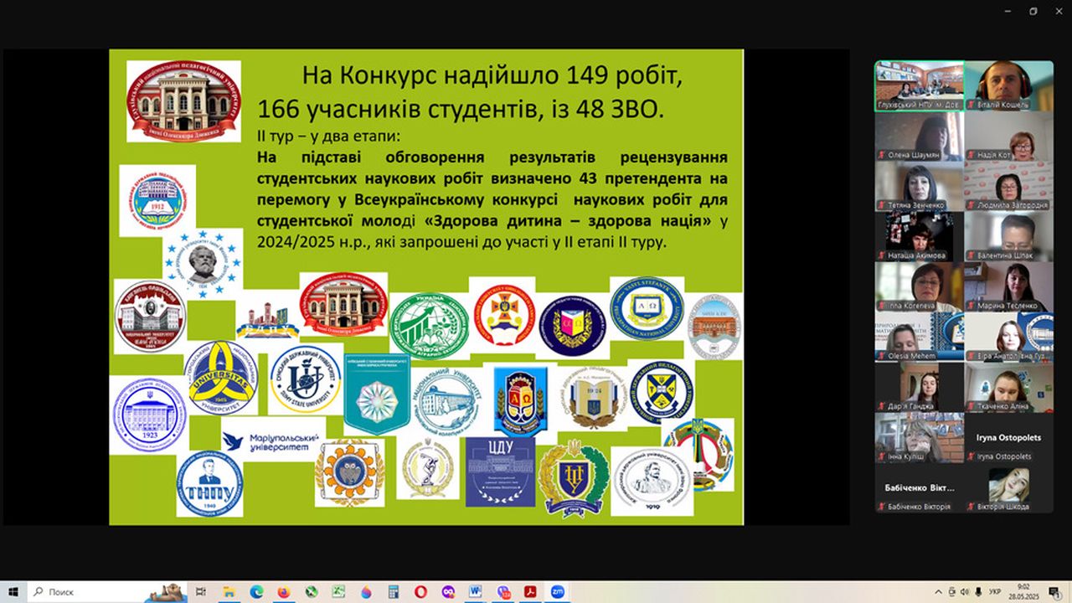Select Людмила Загородня's video tile
1072x603 pixels.
[1009, 187]
